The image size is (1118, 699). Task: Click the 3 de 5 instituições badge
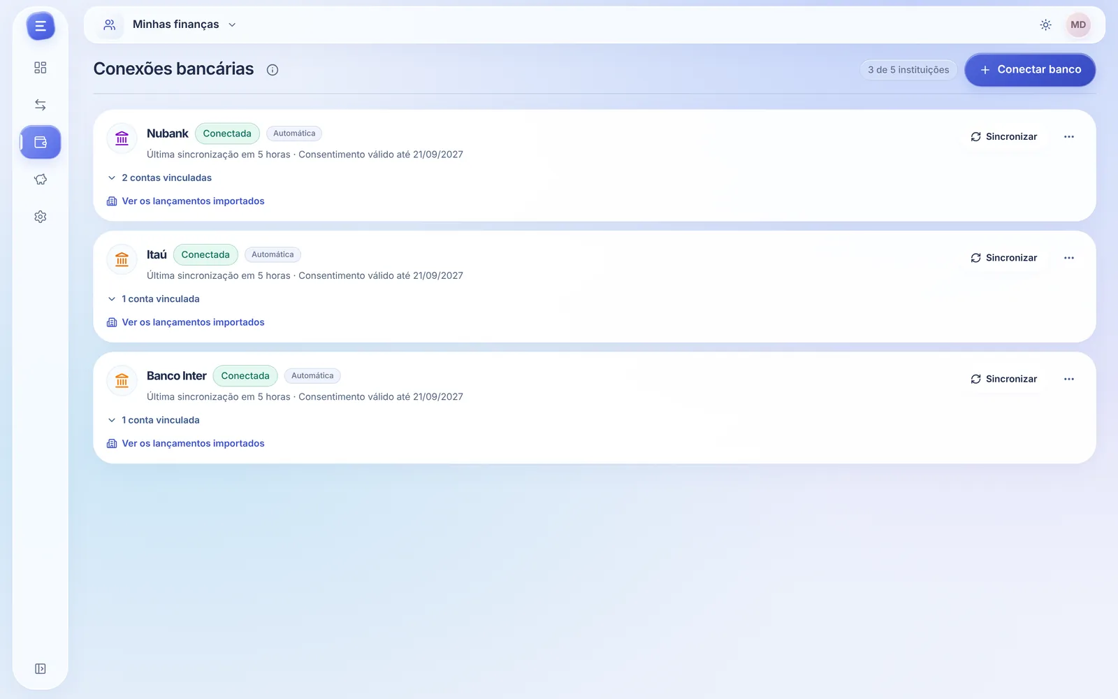[908, 70]
